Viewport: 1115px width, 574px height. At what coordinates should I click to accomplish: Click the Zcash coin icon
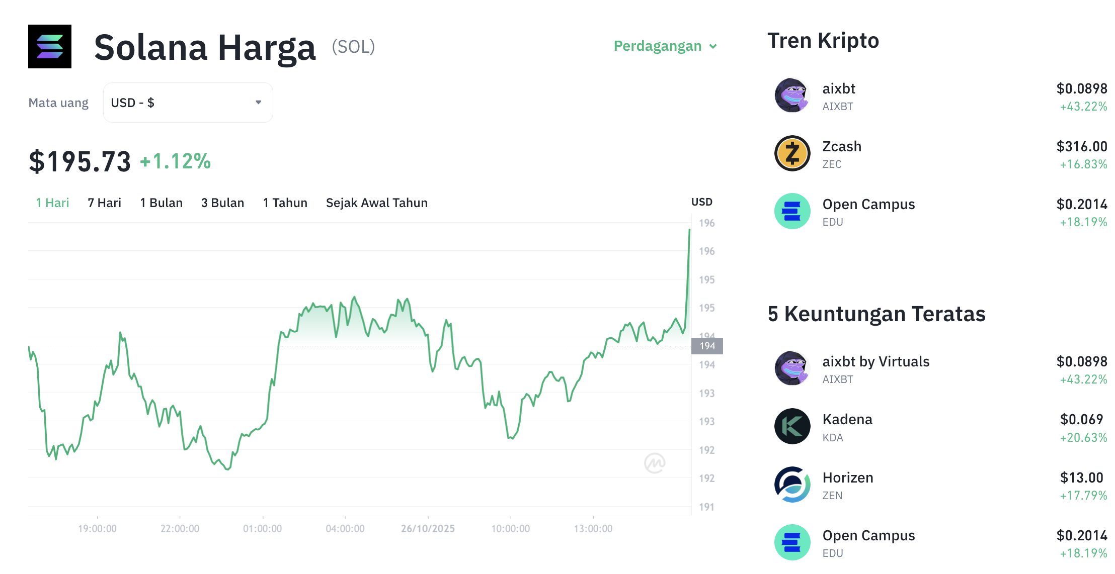pyautogui.click(x=792, y=153)
